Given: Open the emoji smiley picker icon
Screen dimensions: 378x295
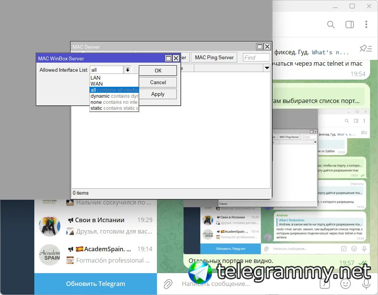Looking at the screenshot, I should [x=346, y=284].
